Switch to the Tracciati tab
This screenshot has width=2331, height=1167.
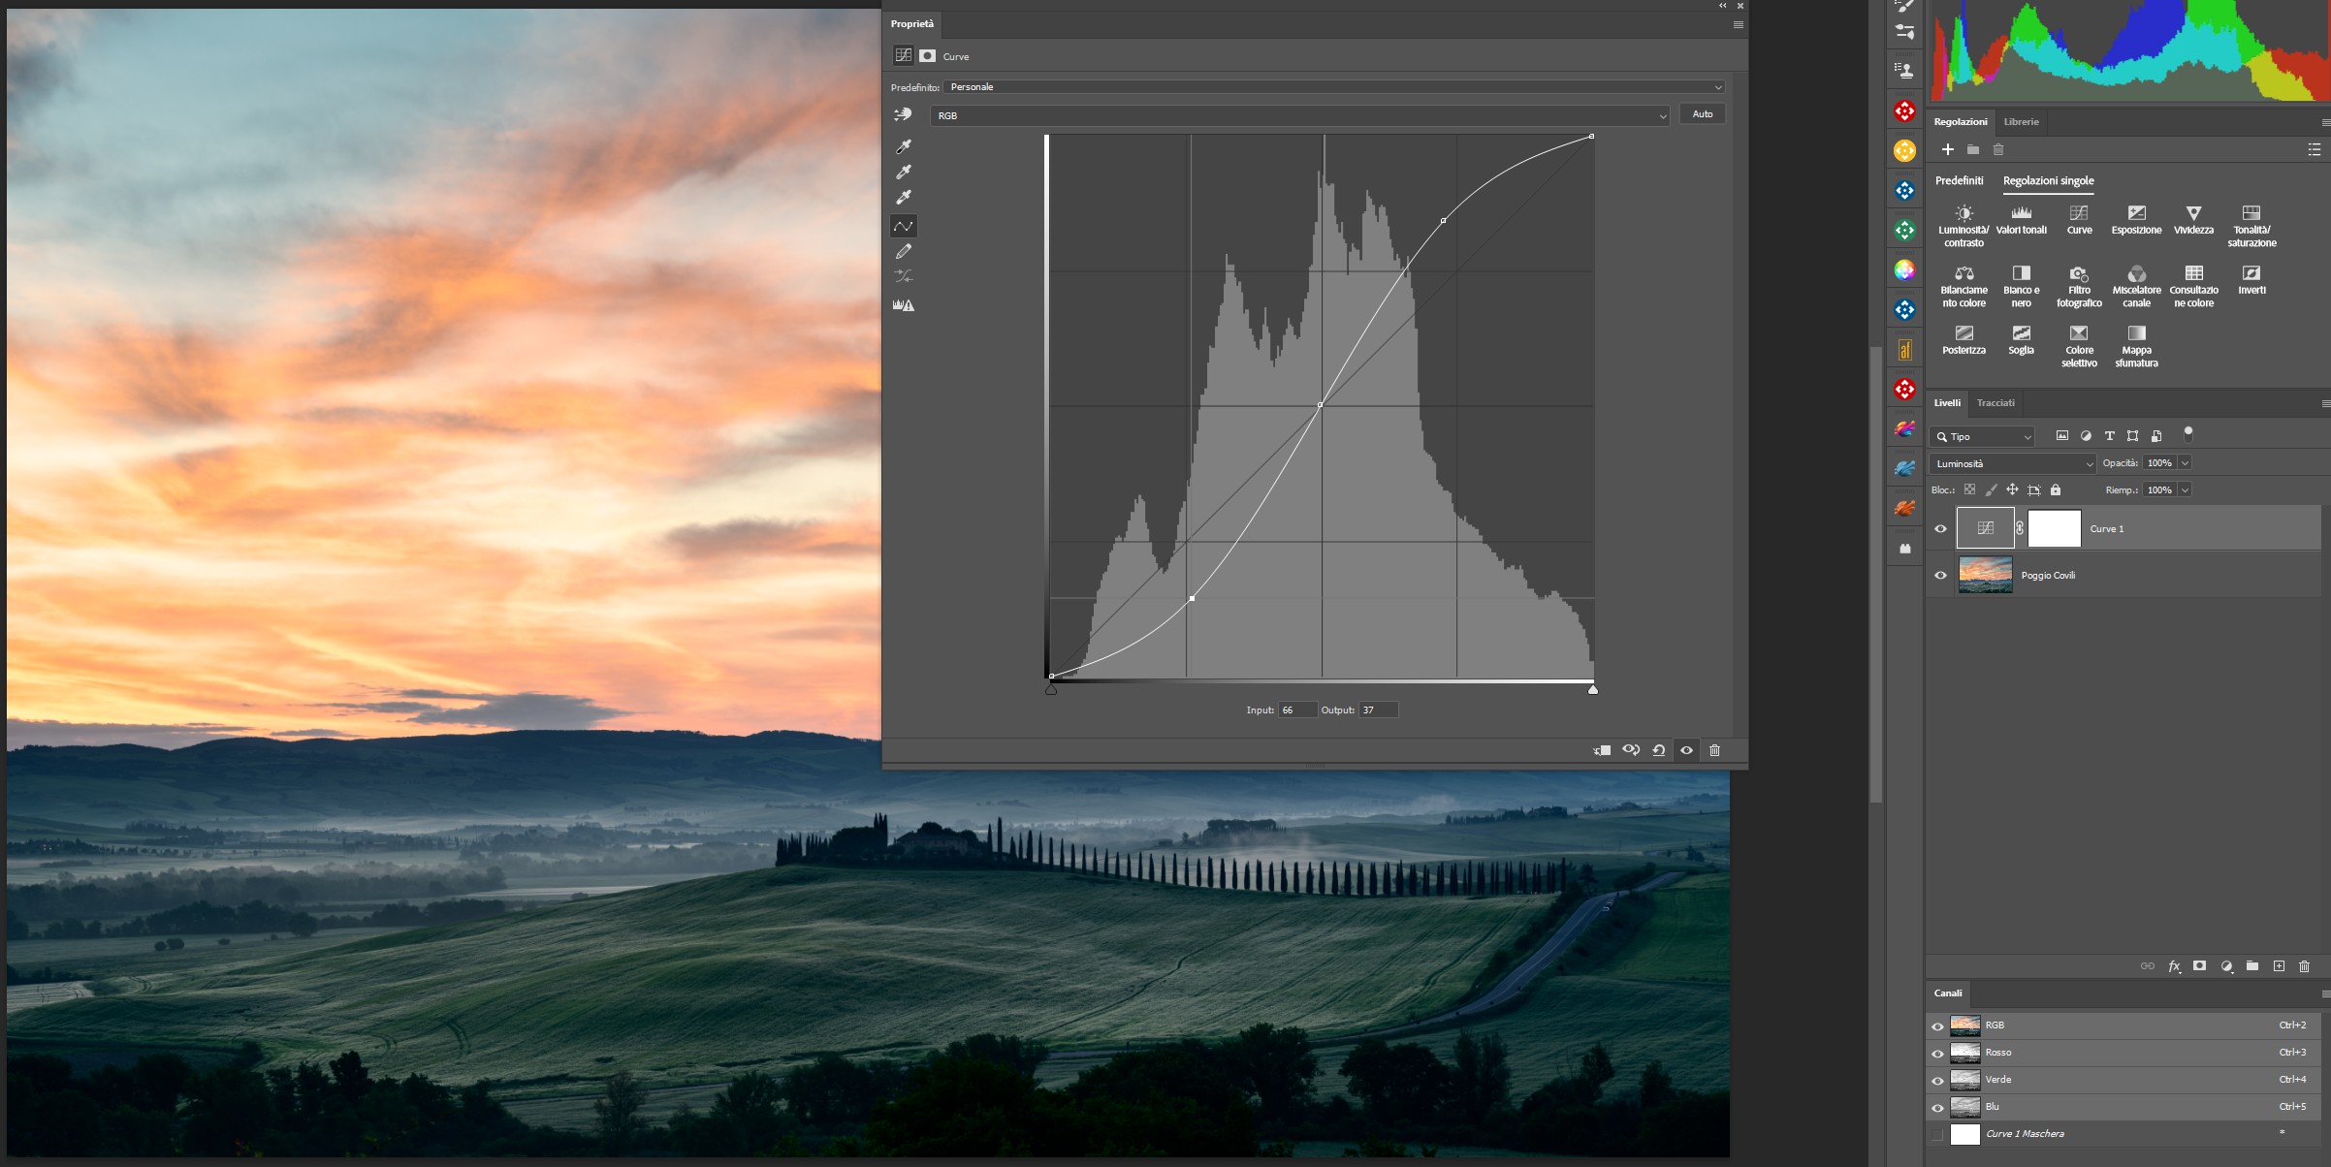[x=1995, y=403]
